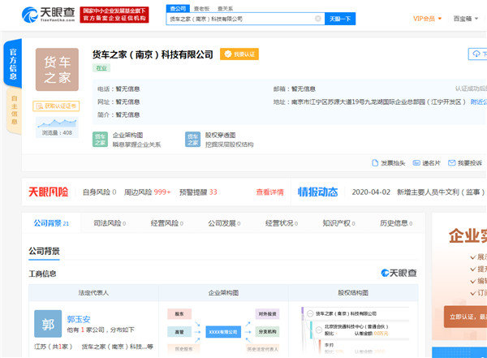Click the 货车之家 company logo thumbnail
487x358 pixels.
(57, 69)
